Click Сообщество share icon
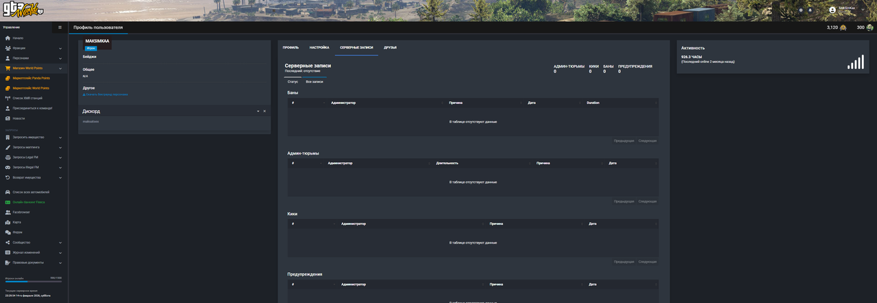The image size is (877, 303). pos(8,242)
